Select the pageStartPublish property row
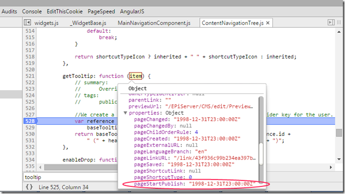345x194 pixels. point(195,184)
